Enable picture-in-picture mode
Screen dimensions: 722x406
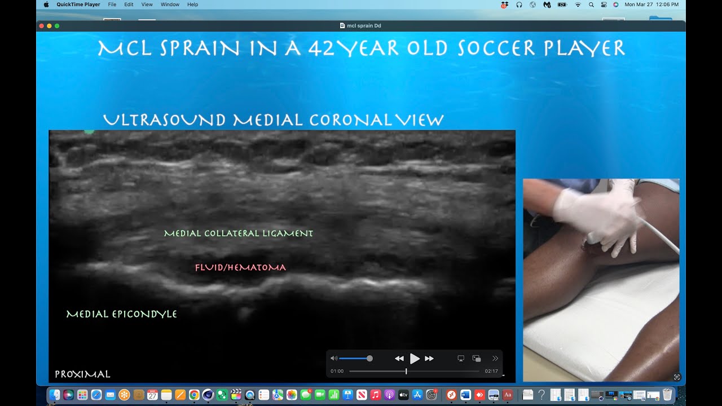click(477, 358)
